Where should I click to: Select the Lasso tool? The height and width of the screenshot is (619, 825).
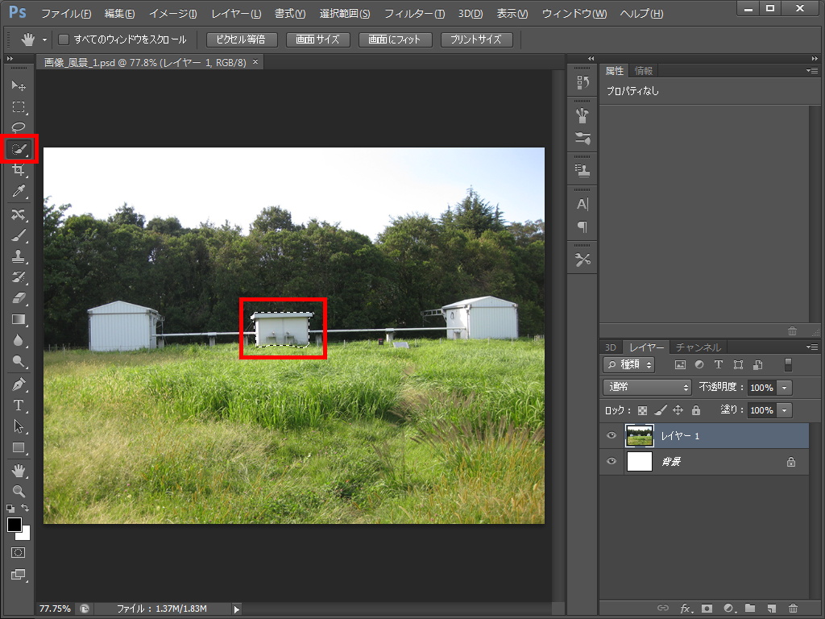click(x=19, y=128)
